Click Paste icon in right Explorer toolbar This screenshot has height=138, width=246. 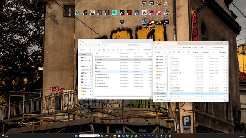click(x=174, y=52)
